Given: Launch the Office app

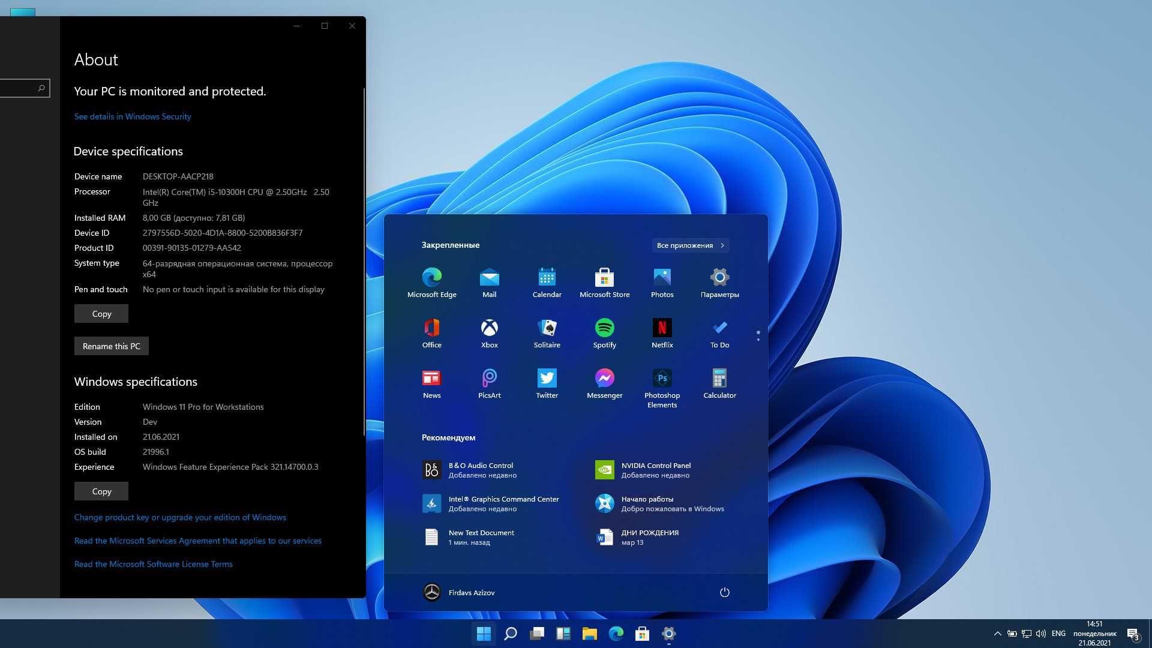Looking at the screenshot, I should point(432,333).
